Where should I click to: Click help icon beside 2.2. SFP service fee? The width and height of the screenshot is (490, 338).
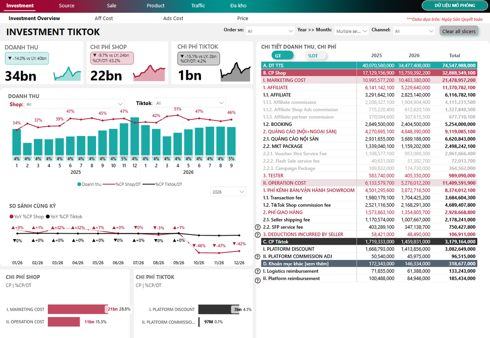(x=257, y=227)
